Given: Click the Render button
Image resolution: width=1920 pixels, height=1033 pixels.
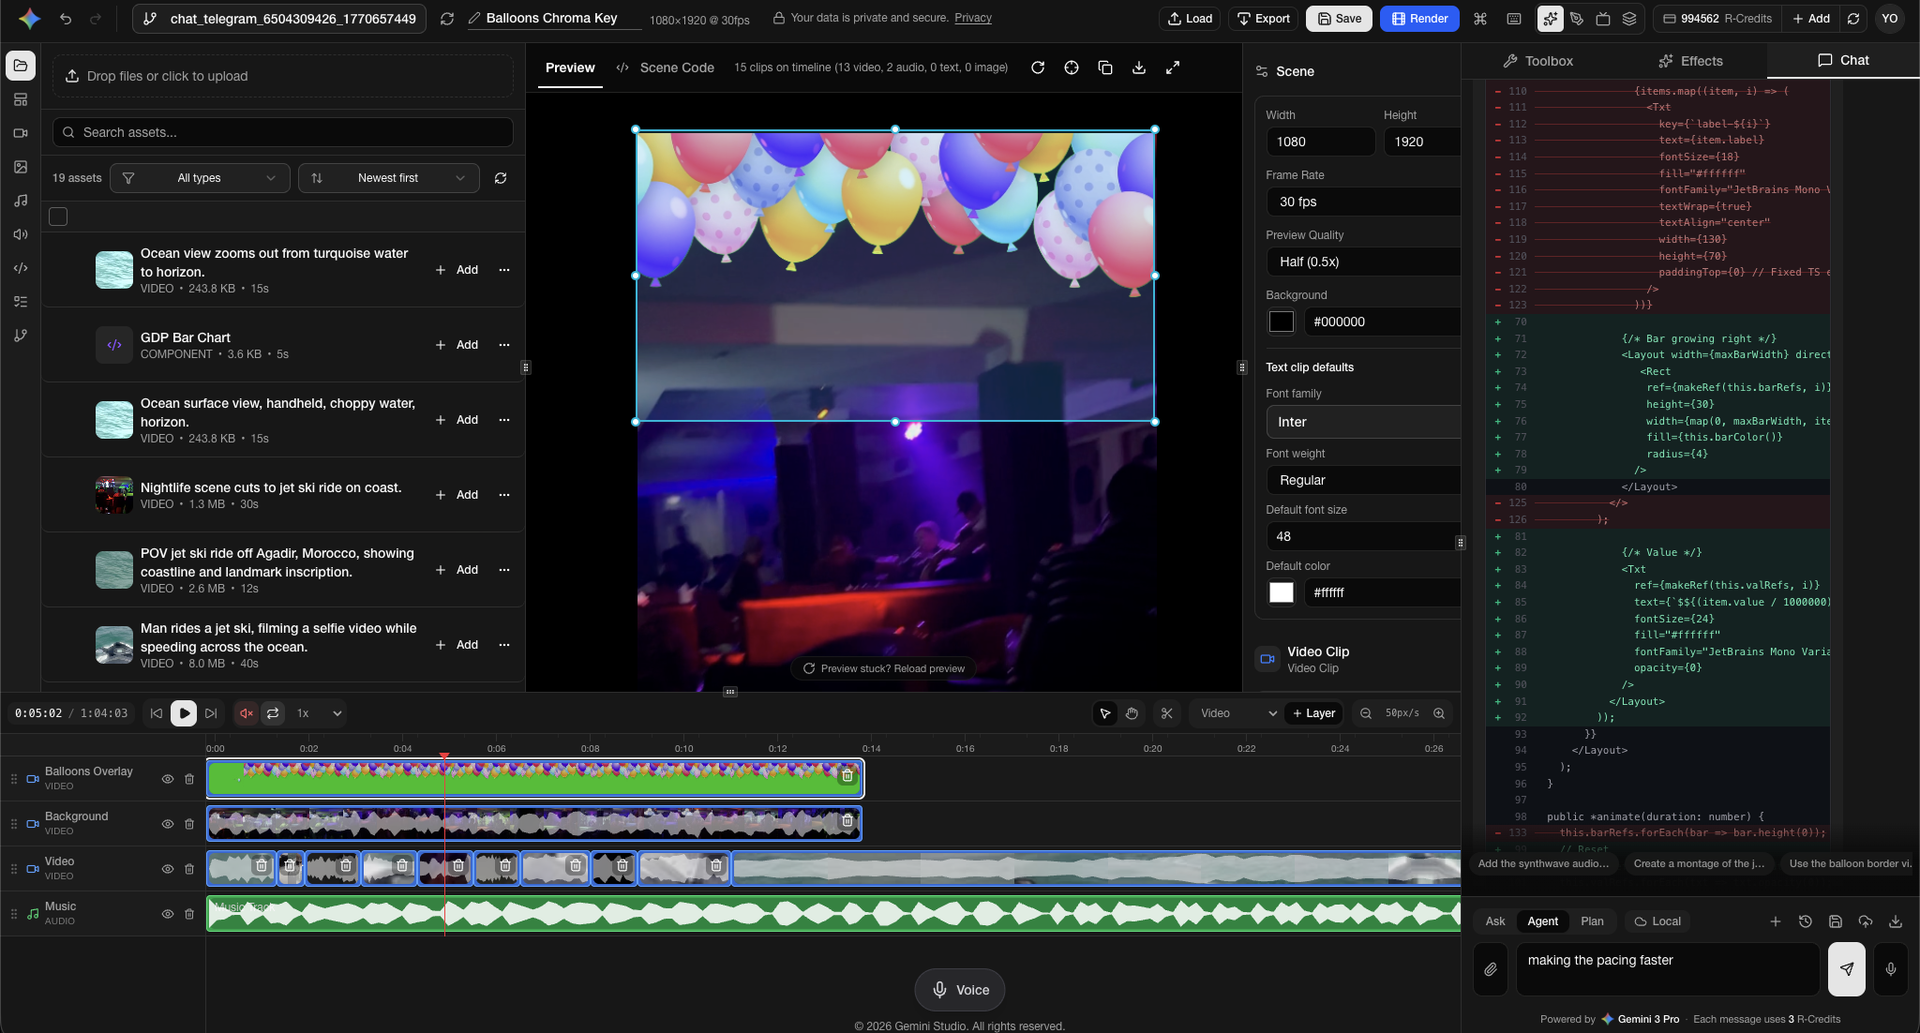Looking at the screenshot, I should [x=1419, y=19].
